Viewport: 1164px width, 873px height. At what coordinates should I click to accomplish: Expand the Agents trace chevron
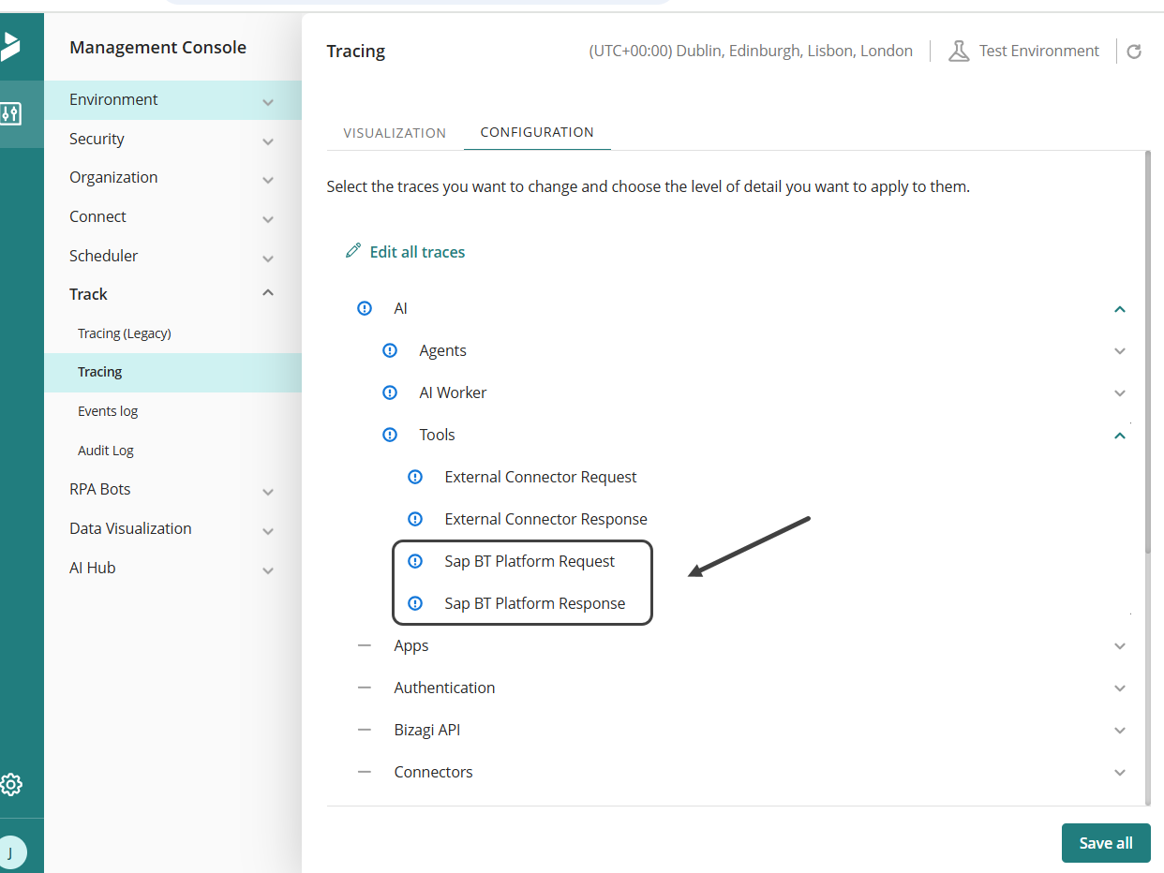point(1119,351)
